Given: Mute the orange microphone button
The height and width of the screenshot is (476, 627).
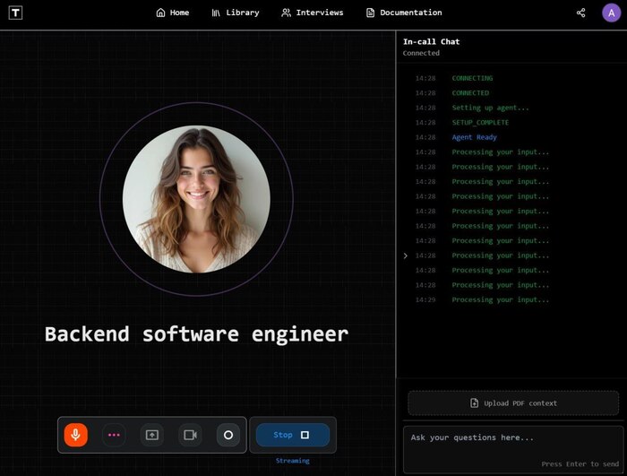Looking at the screenshot, I should click(x=76, y=435).
